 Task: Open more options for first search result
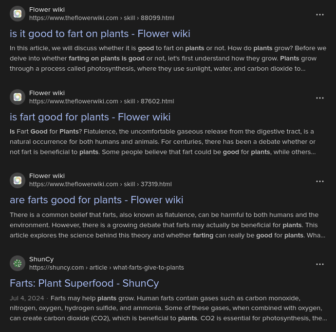(320, 15)
